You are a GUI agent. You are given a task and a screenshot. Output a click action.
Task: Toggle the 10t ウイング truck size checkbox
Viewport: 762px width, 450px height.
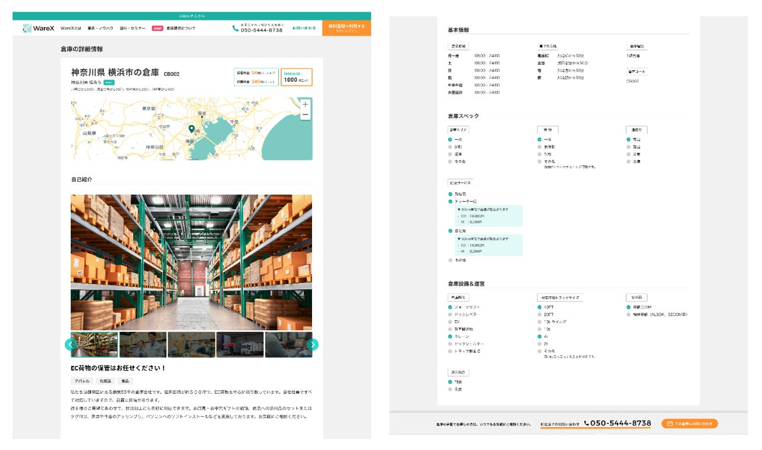click(x=539, y=321)
